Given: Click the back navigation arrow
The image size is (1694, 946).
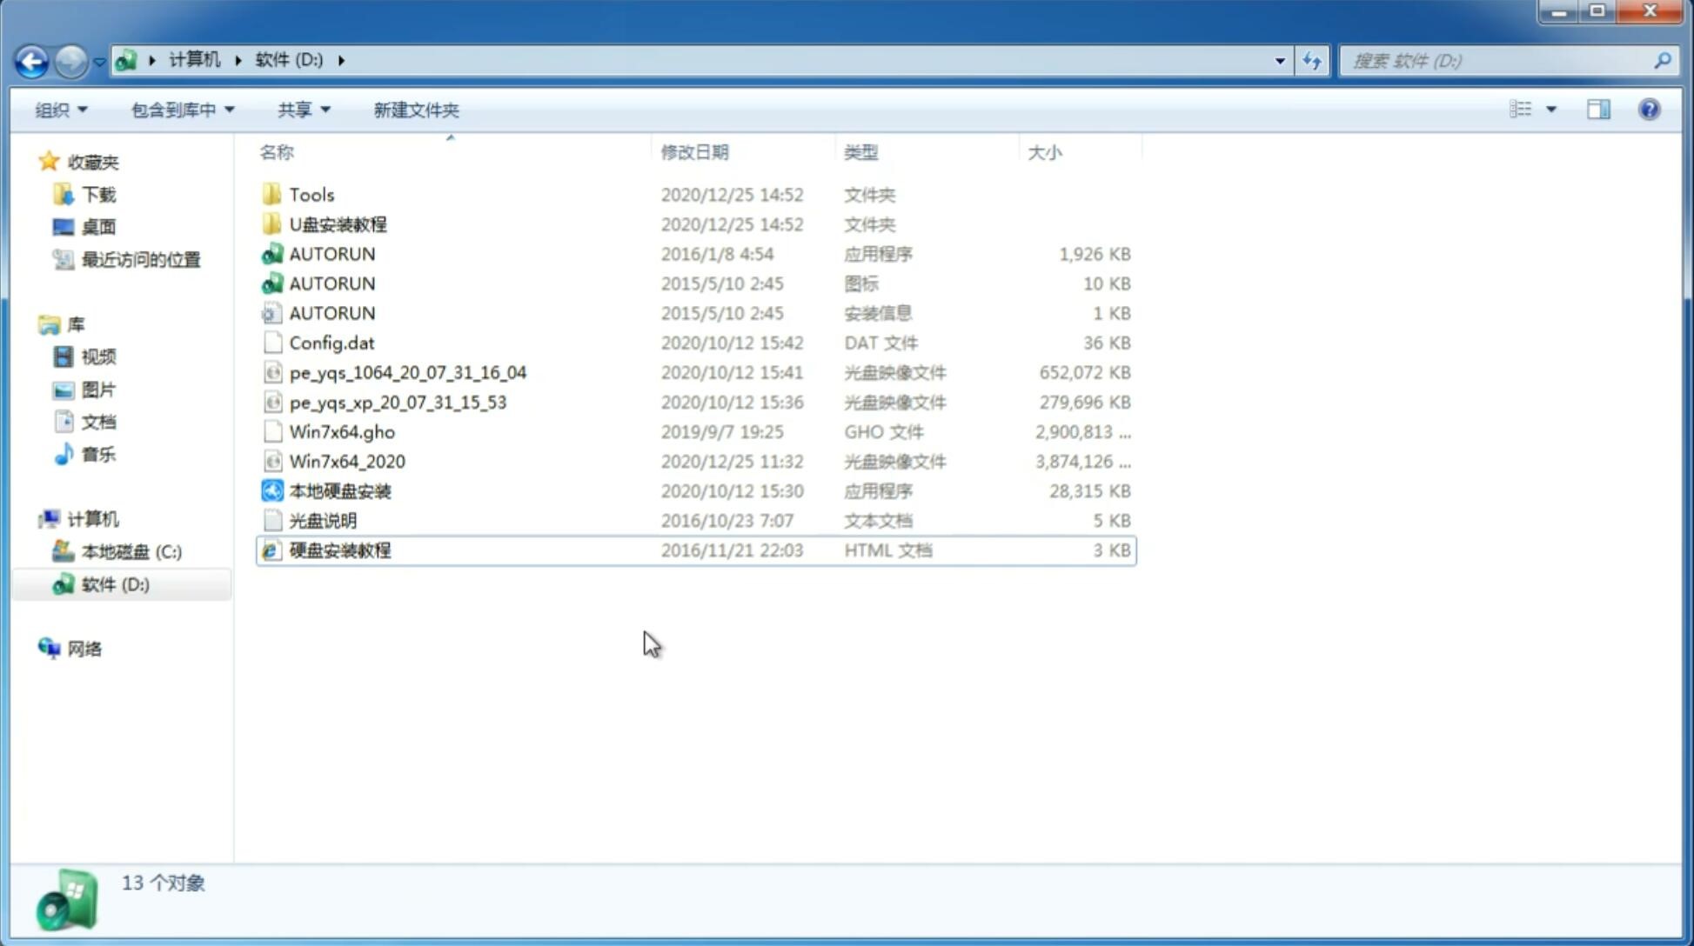Looking at the screenshot, I should [31, 59].
